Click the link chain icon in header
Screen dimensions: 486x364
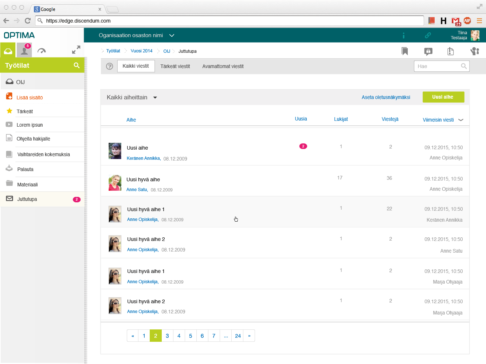(x=428, y=35)
